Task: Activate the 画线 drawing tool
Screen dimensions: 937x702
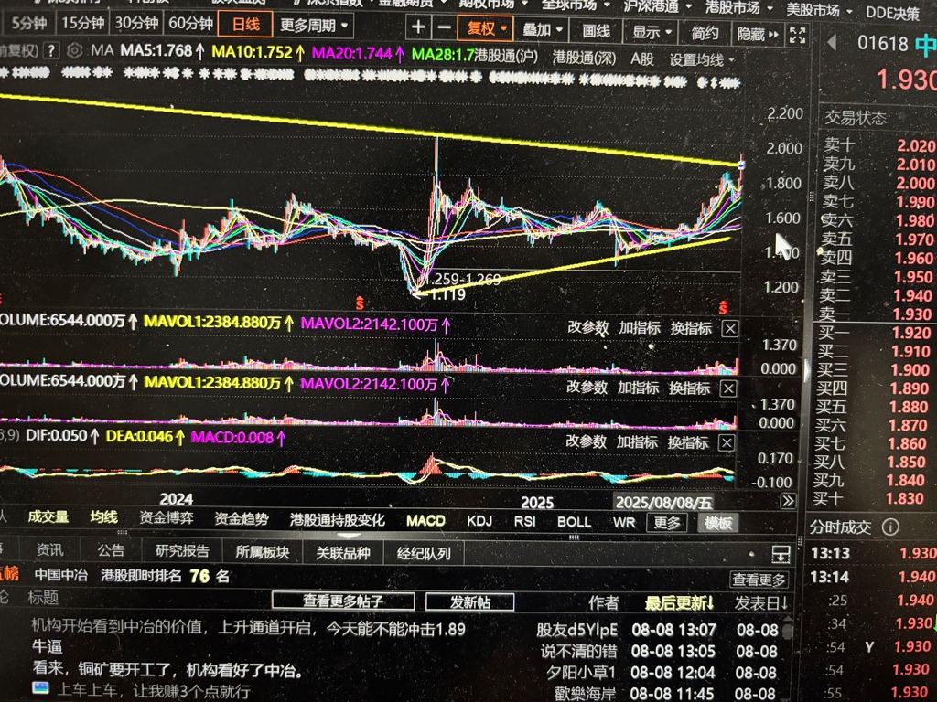Action: (x=595, y=30)
